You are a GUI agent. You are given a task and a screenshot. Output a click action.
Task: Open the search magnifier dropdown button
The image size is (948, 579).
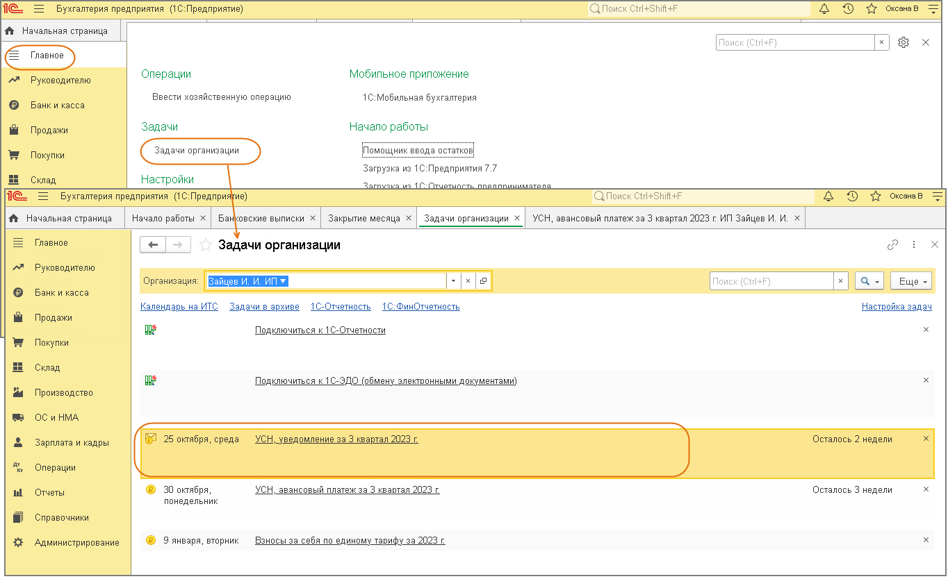[869, 281]
